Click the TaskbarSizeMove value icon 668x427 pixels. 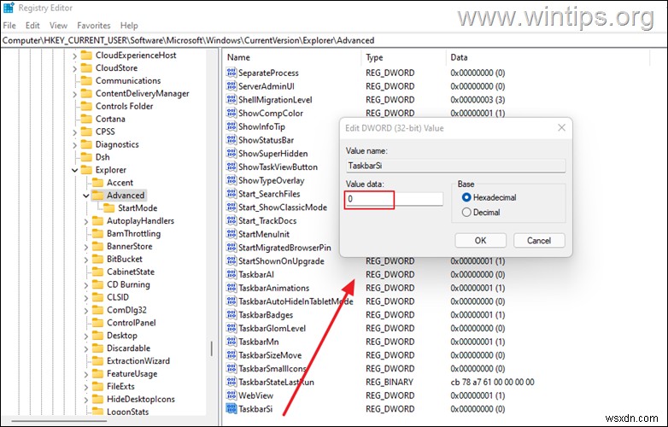[231, 355]
